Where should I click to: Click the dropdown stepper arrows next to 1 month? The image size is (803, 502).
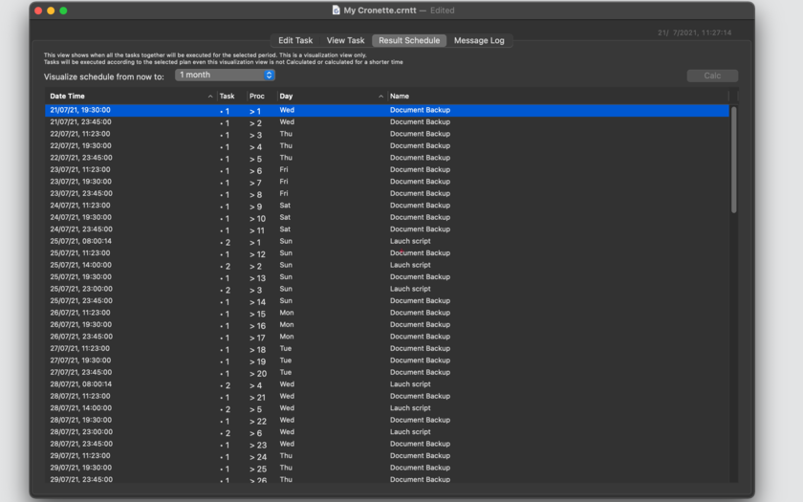pos(269,75)
